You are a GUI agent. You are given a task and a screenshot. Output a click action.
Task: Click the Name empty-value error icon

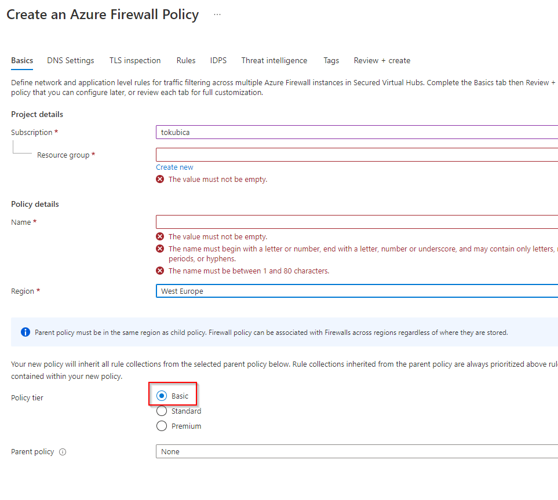161,237
